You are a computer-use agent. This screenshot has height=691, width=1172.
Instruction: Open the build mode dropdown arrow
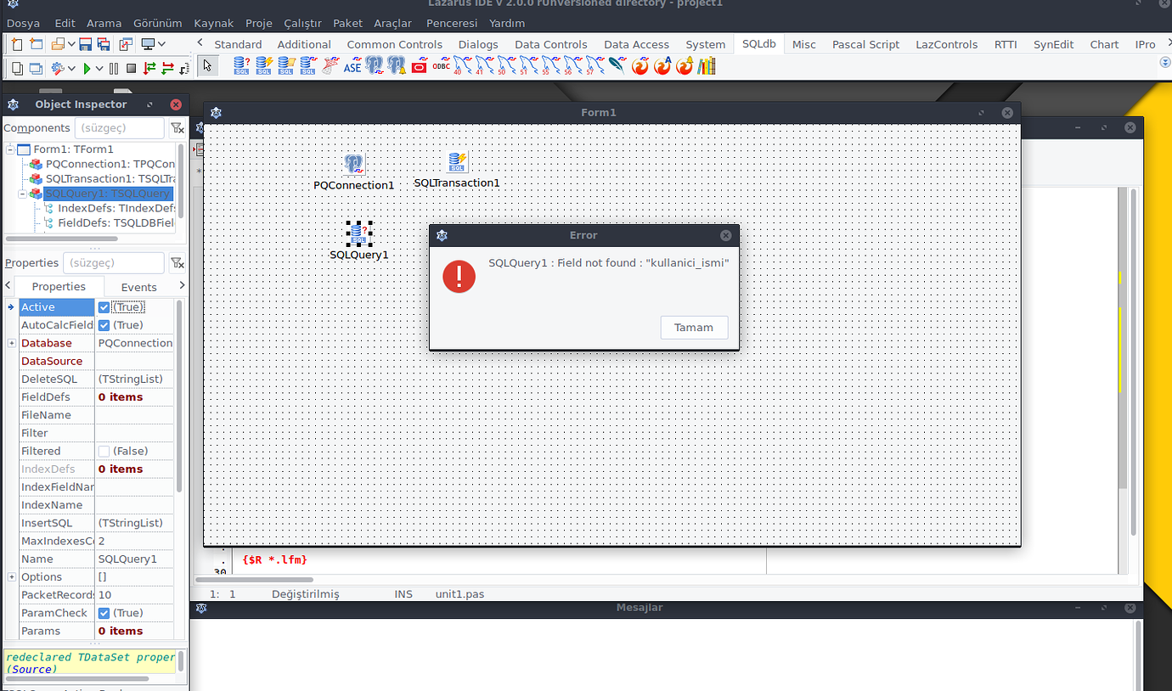click(71, 69)
